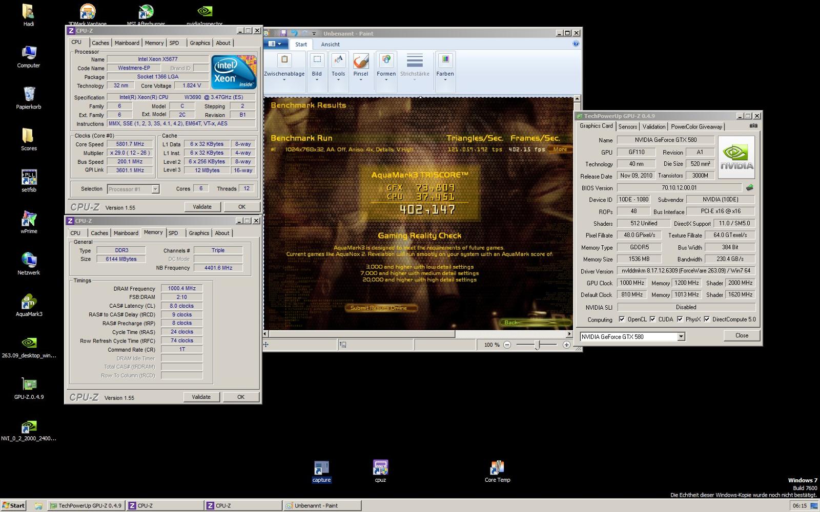Open the Caches tab in top CPU-Z window
Image resolution: width=820 pixels, height=512 pixels.
coord(100,43)
